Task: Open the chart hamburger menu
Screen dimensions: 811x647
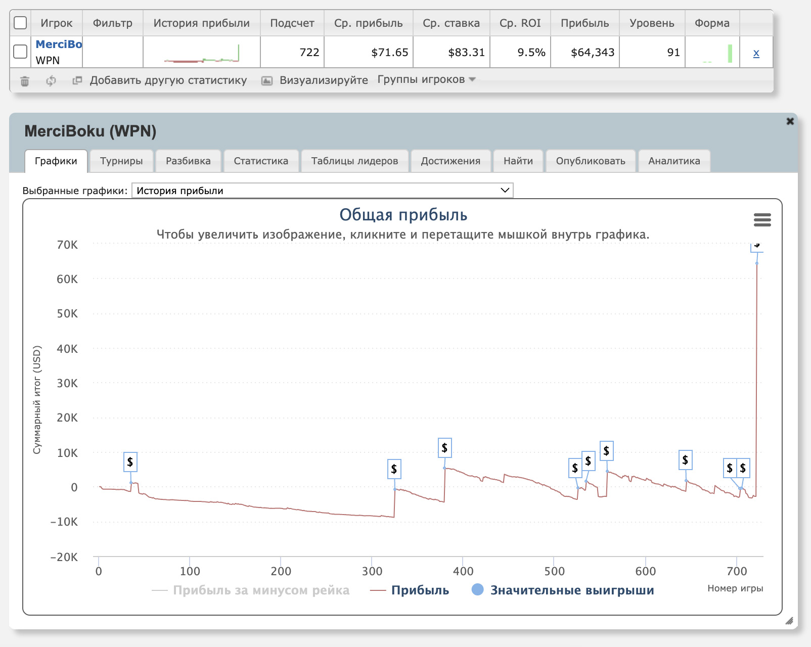Action: tap(762, 220)
